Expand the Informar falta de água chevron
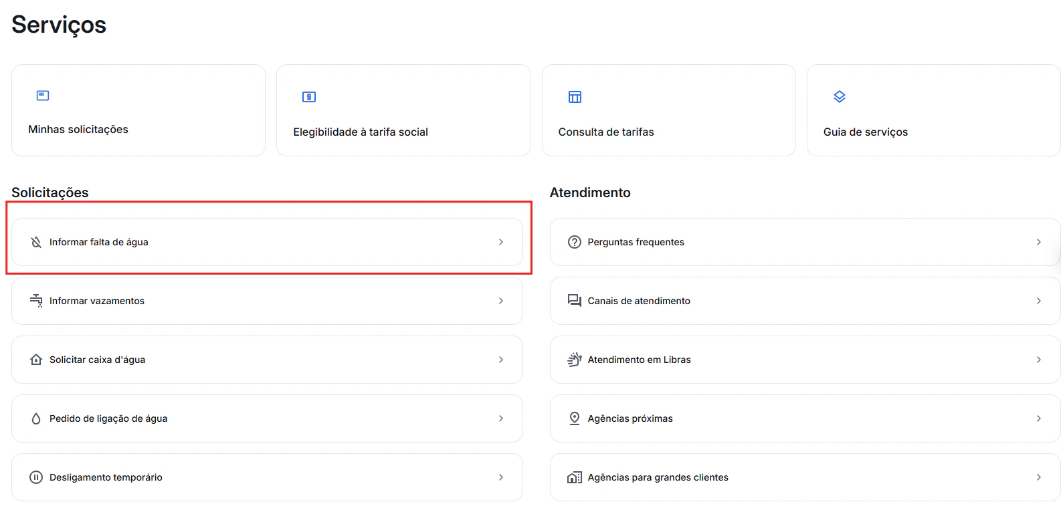Image resolution: width=1061 pixels, height=508 pixels. [x=500, y=242]
